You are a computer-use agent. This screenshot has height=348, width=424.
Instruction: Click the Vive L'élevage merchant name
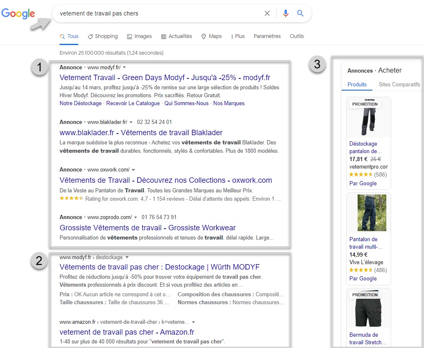tap(366, 262)
